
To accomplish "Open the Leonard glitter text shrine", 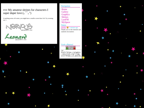I will point(16,37).
